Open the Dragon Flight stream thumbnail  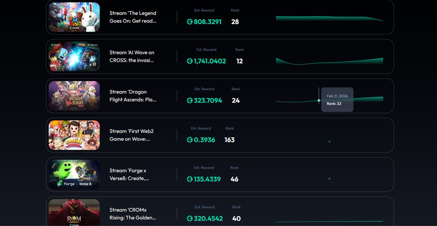pyautogui.click(x=74, y=96)
